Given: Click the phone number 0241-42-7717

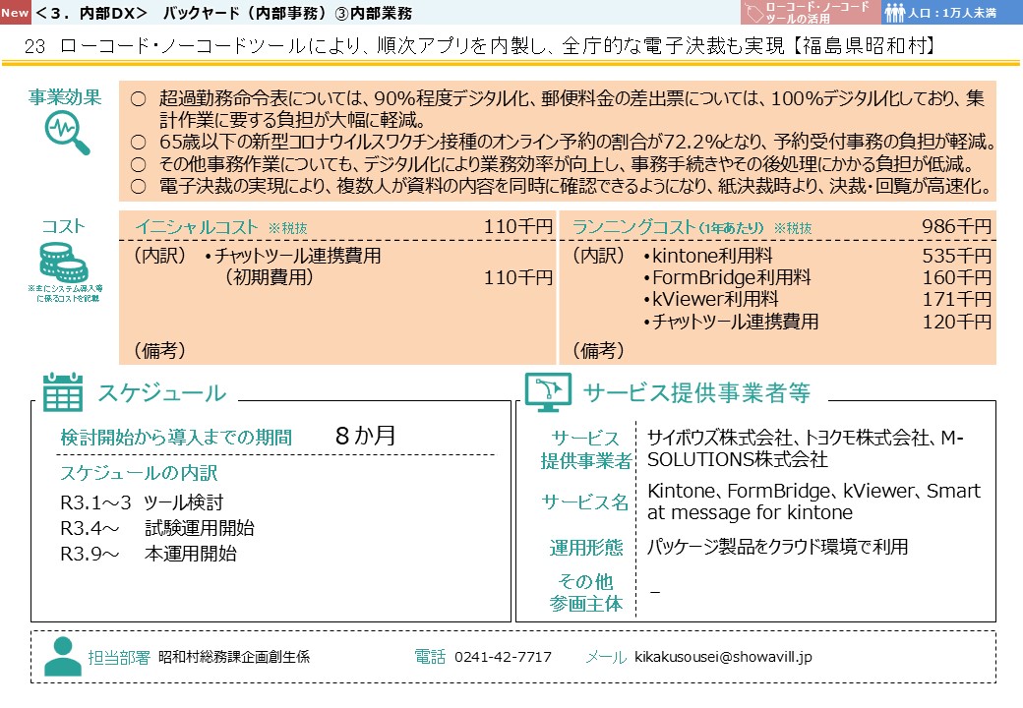Looking at the screenshot, I should click(x=503, y=657).
